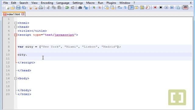The width and height of the screenshot is (195, 110).
Task: Click the "var city" array line
Action: tap(69, 47)
